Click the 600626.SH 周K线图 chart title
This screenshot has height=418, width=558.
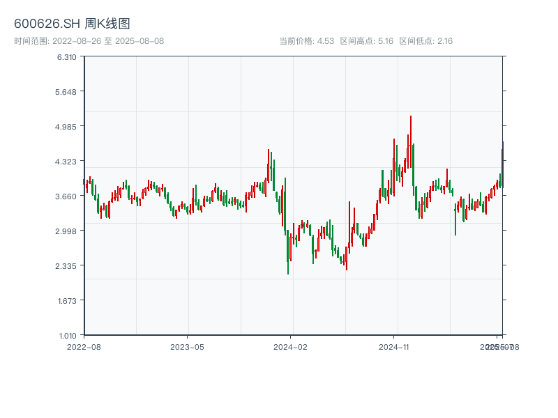(72, 24)
